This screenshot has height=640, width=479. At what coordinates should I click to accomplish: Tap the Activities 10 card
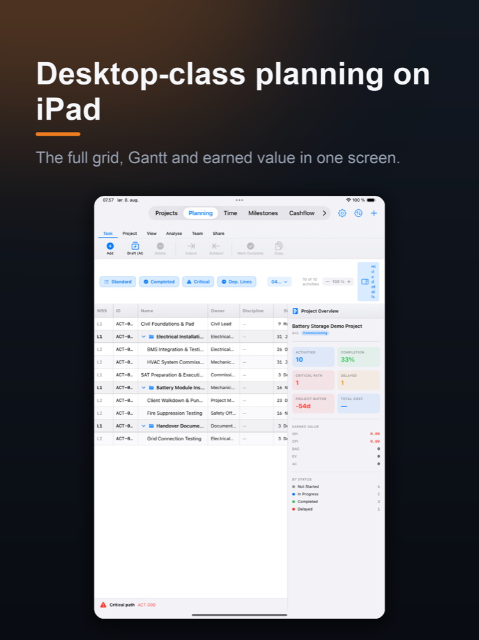[313, 356]
